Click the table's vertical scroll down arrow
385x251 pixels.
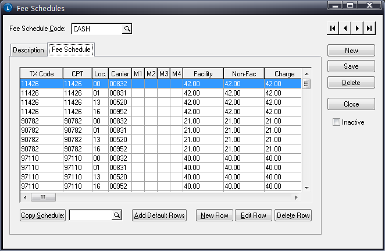pyautogui.click(x=306, y=188)
